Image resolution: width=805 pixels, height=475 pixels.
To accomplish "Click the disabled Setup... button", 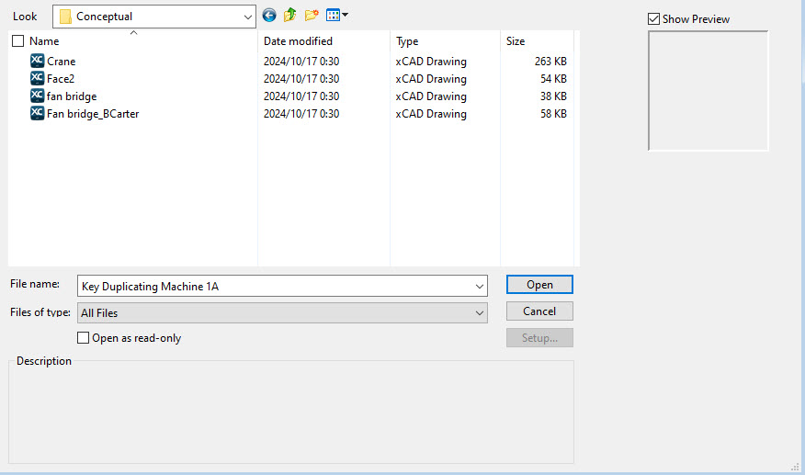I will pyautogui.click(x=539, y=338).
